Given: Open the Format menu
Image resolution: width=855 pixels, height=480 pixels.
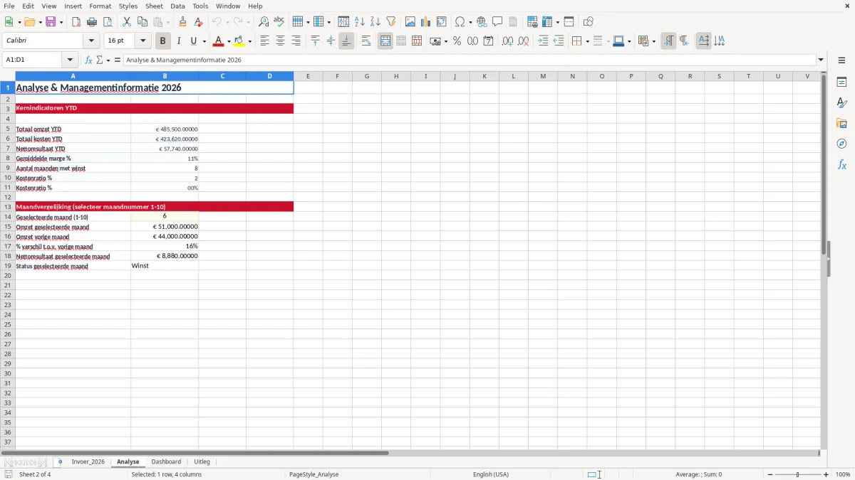Looking at the screenshot, I should click(100, 6).
